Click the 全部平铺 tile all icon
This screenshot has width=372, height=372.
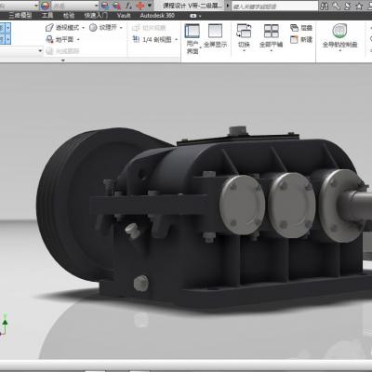point(272,31)
